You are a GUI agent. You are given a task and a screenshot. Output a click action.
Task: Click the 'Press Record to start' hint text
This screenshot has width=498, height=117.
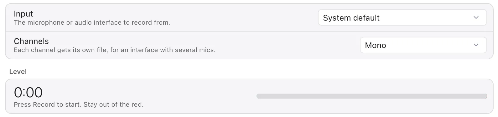coord(48,105)
